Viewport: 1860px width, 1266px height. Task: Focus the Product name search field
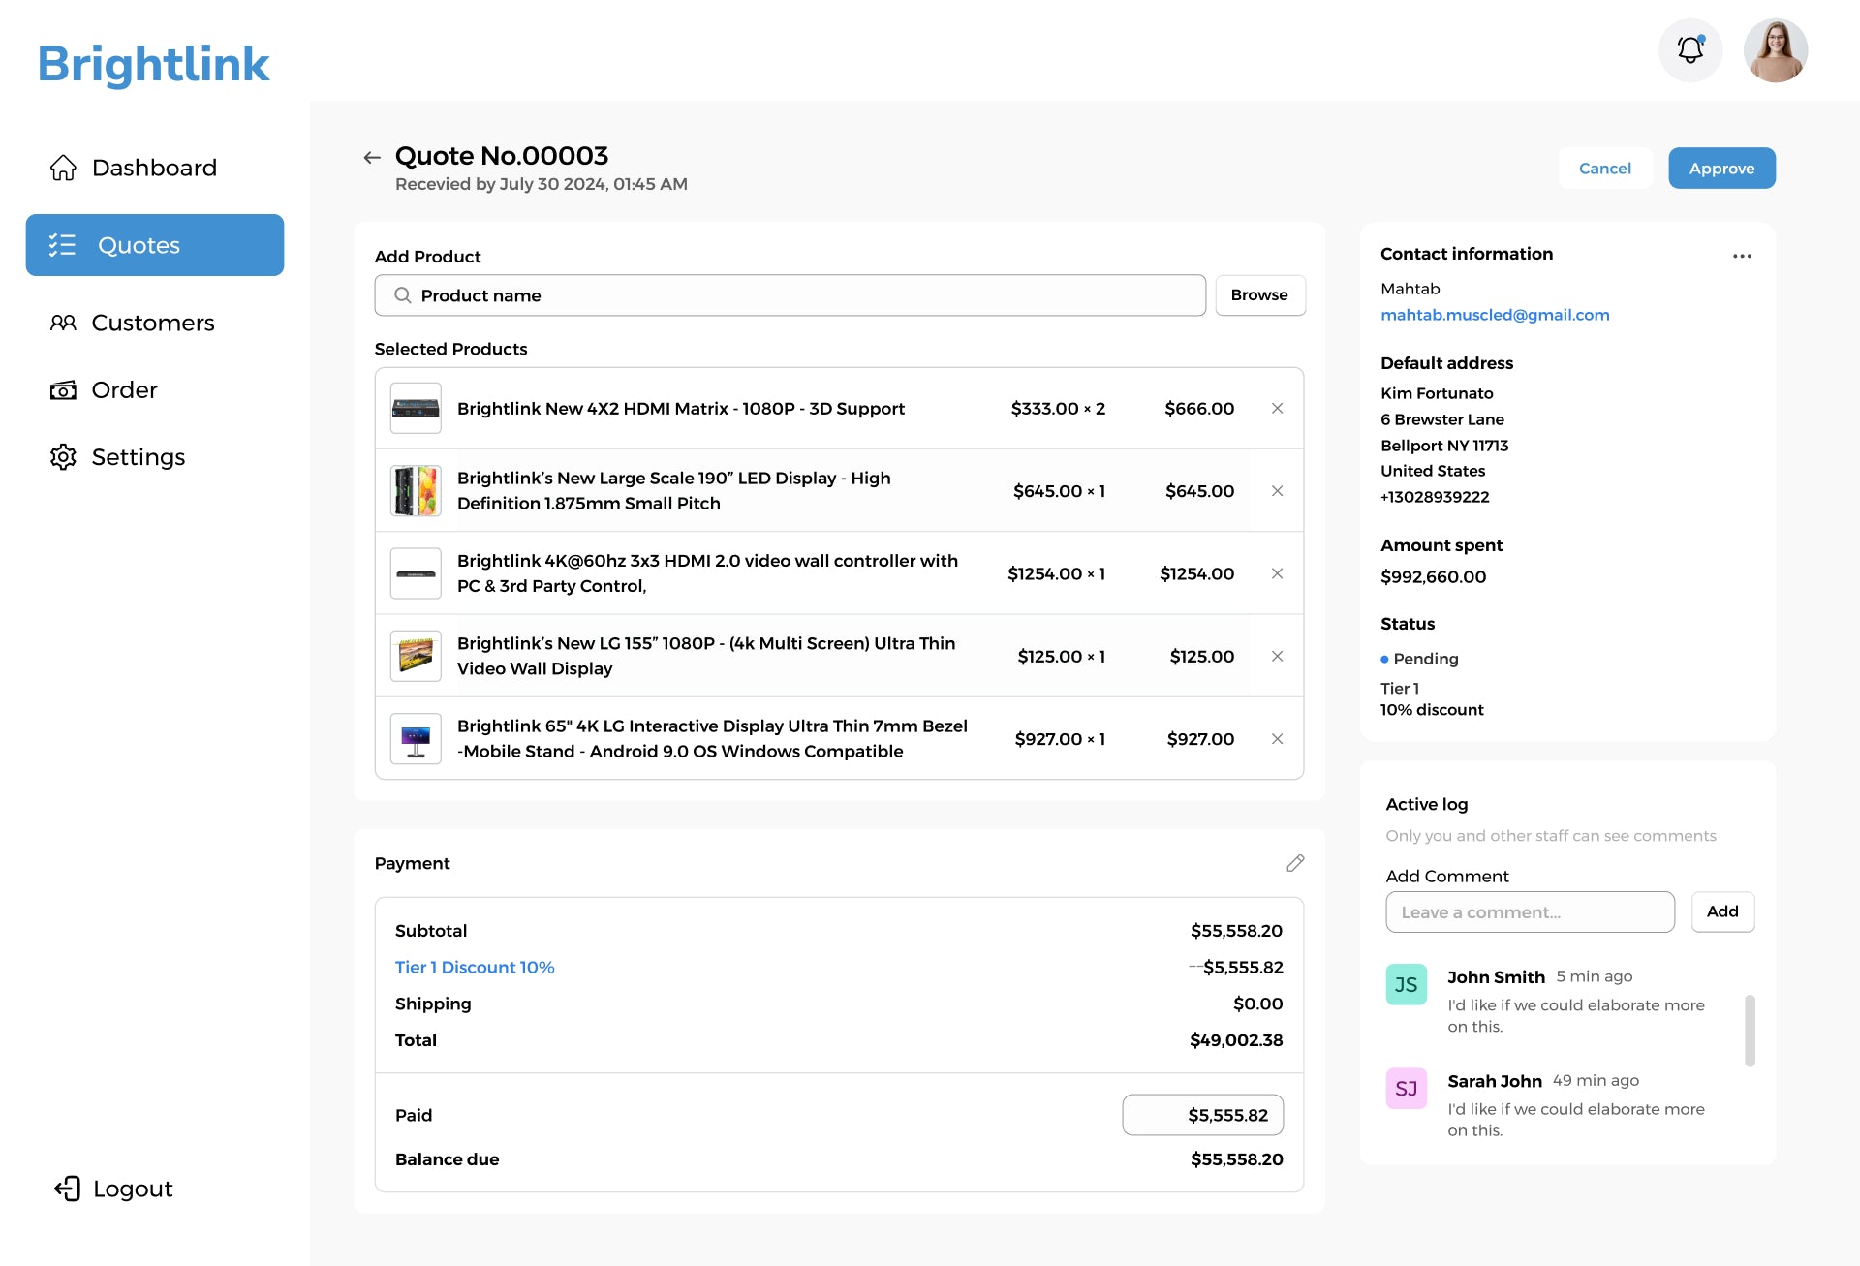(790, 295)
